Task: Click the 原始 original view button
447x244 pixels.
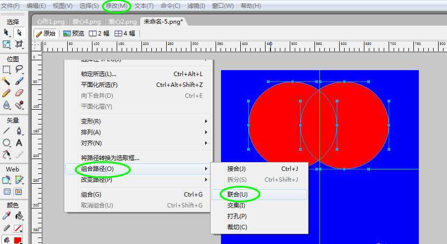Action: pyautogui.click(x=45, y=34)
